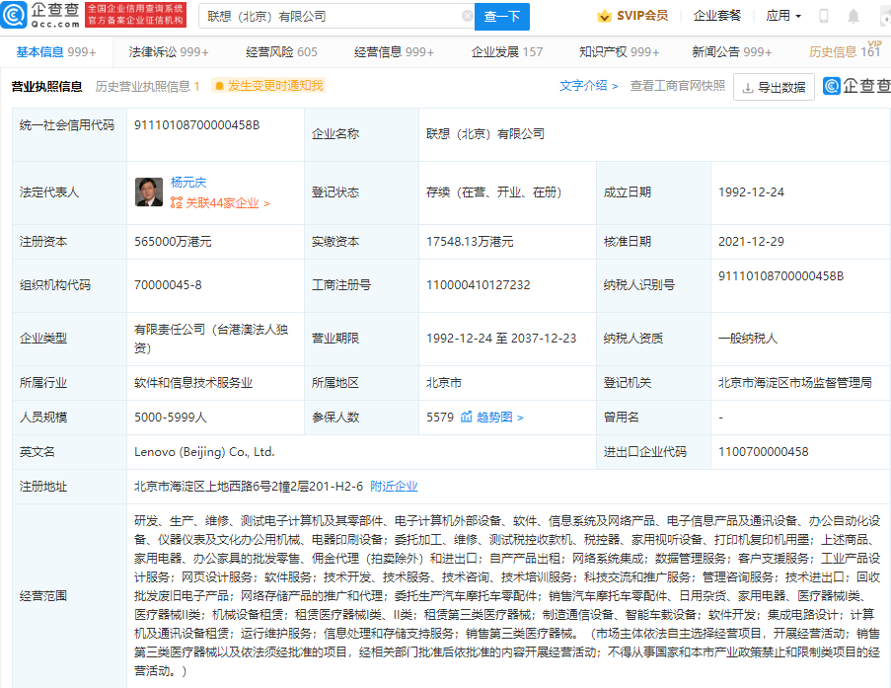Click the Qcc.com logo icon

pos(14,15)
